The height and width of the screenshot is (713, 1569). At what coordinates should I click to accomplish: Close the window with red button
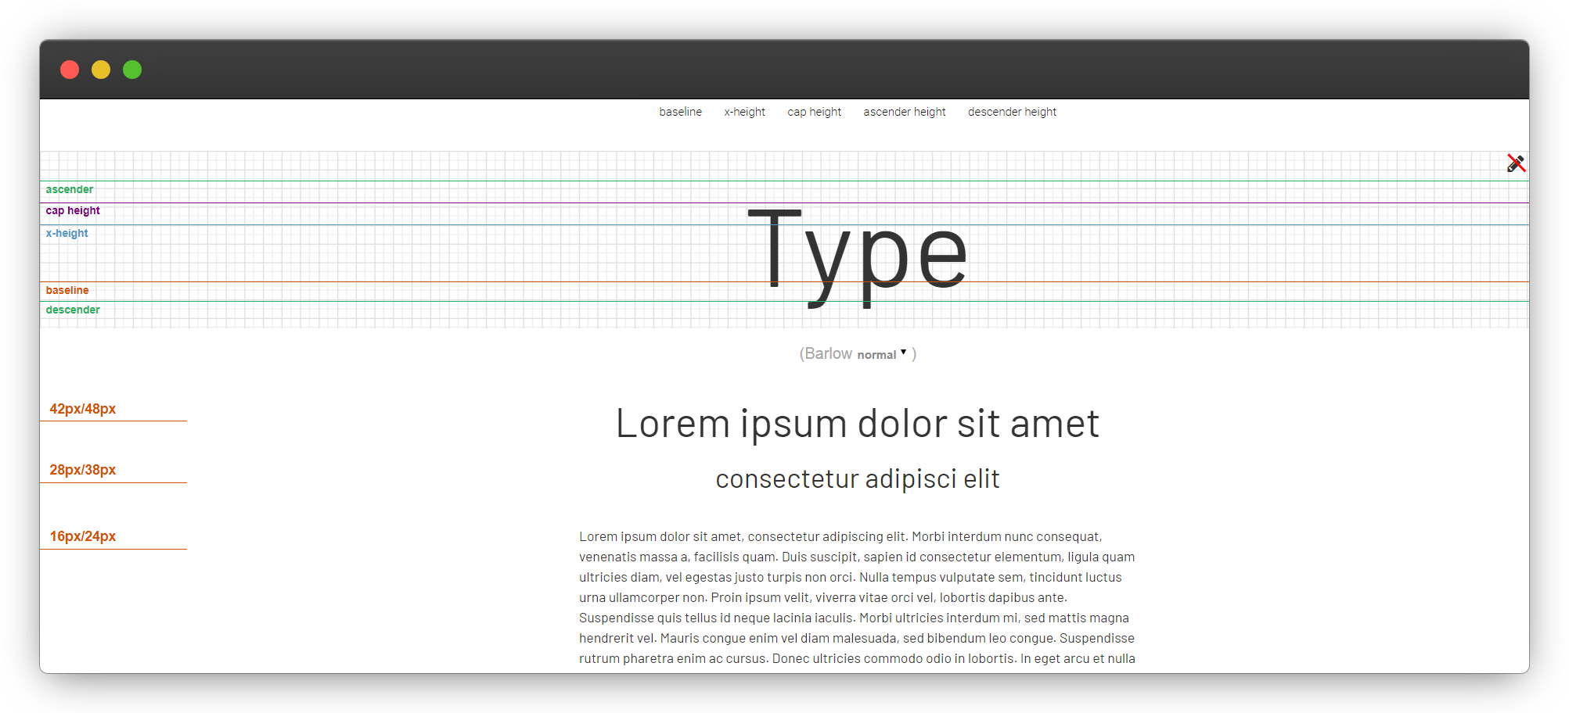click(70, 70)
